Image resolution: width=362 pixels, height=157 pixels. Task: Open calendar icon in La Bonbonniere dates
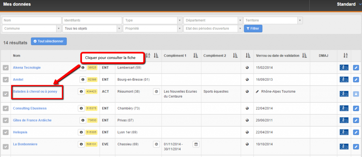tap(196, 144)
